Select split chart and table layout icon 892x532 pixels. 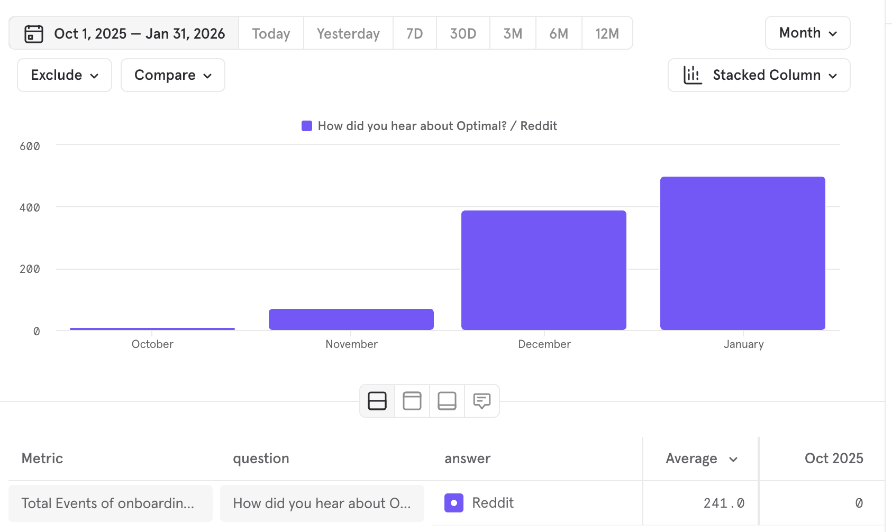(377, 401)
